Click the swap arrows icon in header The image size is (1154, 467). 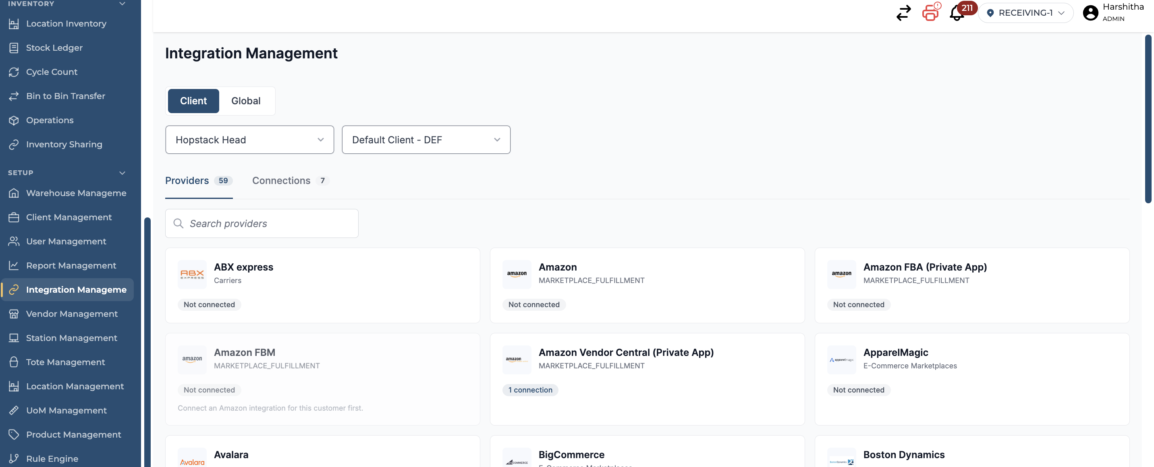[904, 12]
